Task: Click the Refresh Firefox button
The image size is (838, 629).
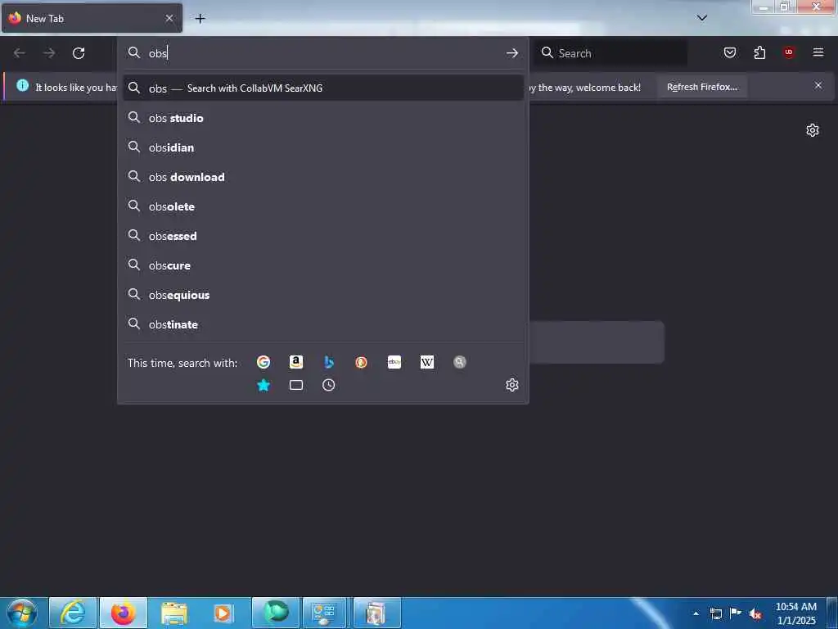Action: point(701,87)
